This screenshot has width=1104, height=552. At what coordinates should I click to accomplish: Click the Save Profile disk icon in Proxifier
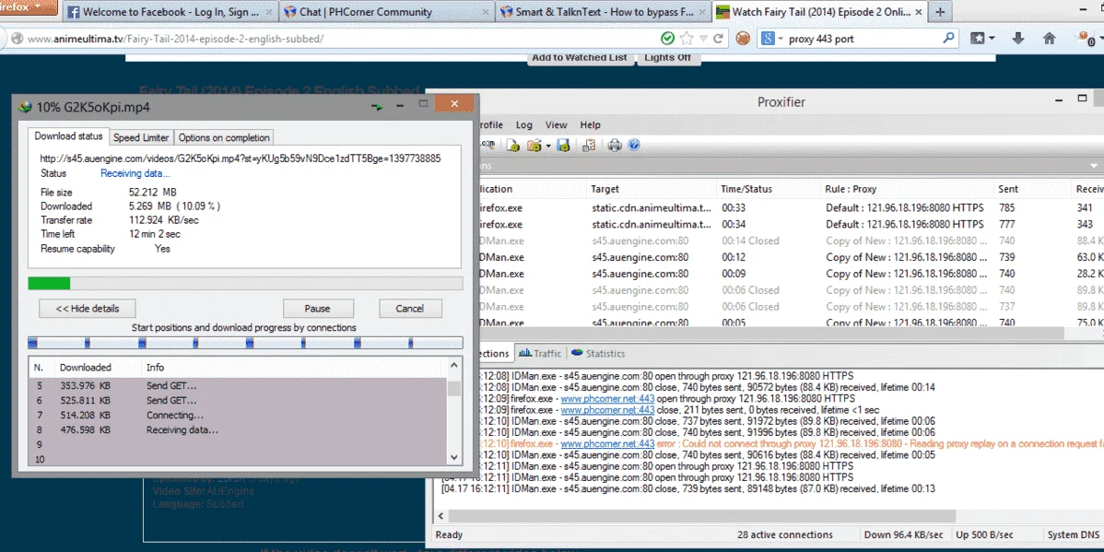[562, 145]
